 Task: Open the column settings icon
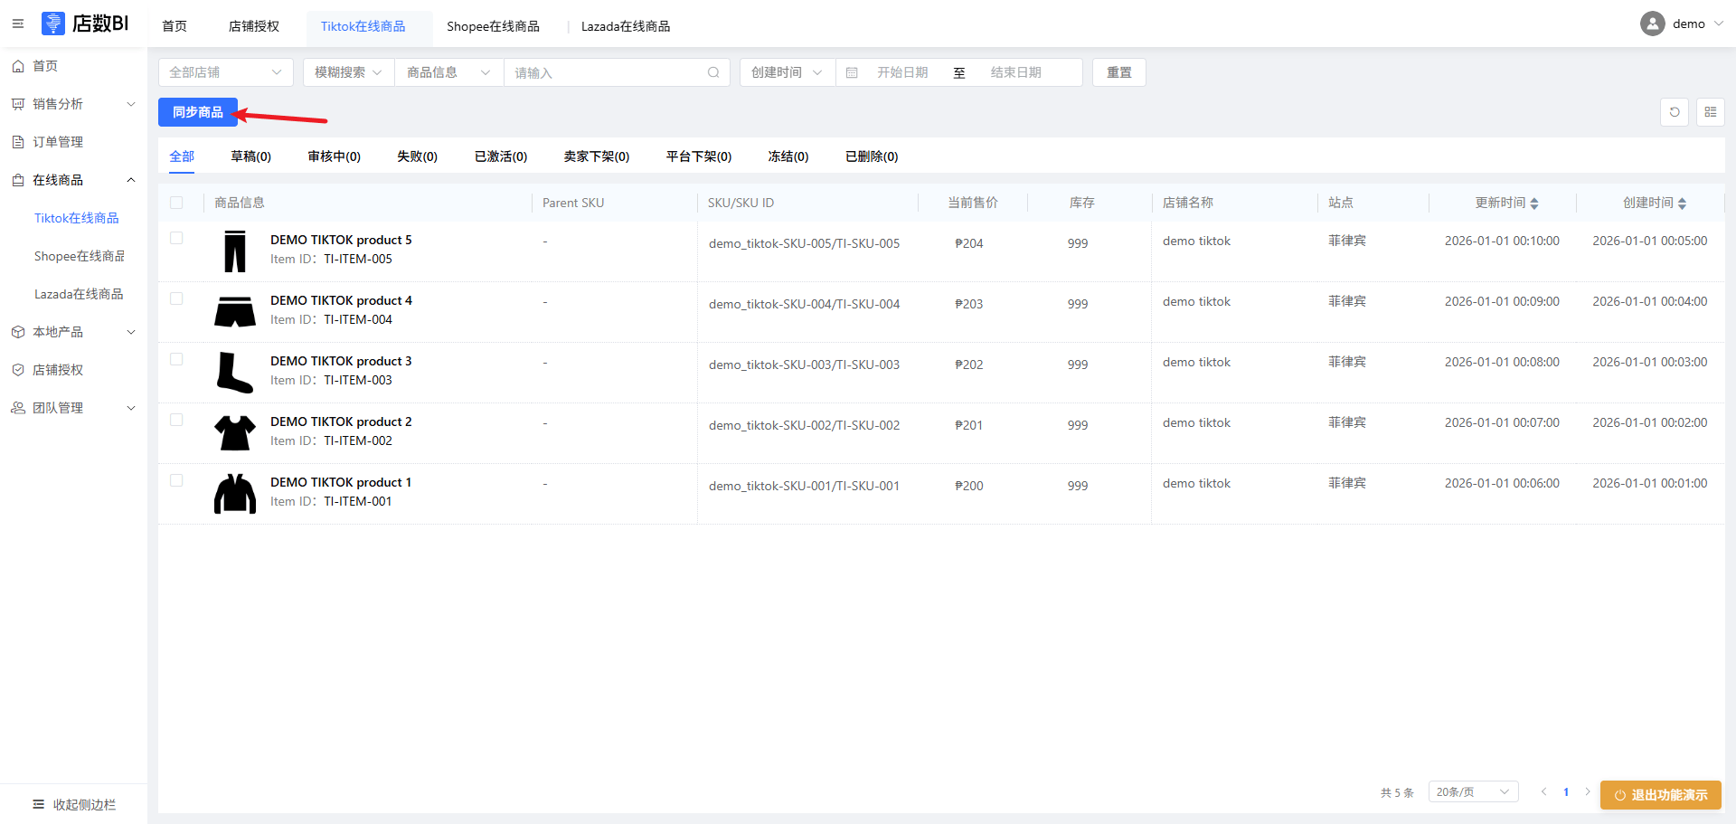1710,112
